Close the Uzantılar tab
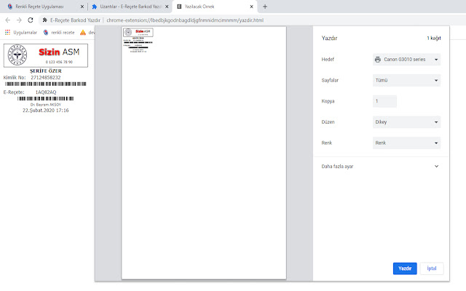 click(167, 7)
